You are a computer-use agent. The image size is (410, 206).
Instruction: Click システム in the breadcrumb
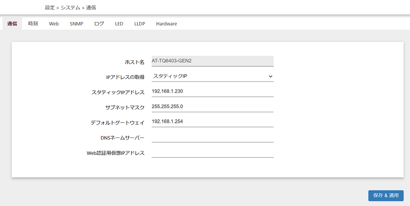(70, 7)
